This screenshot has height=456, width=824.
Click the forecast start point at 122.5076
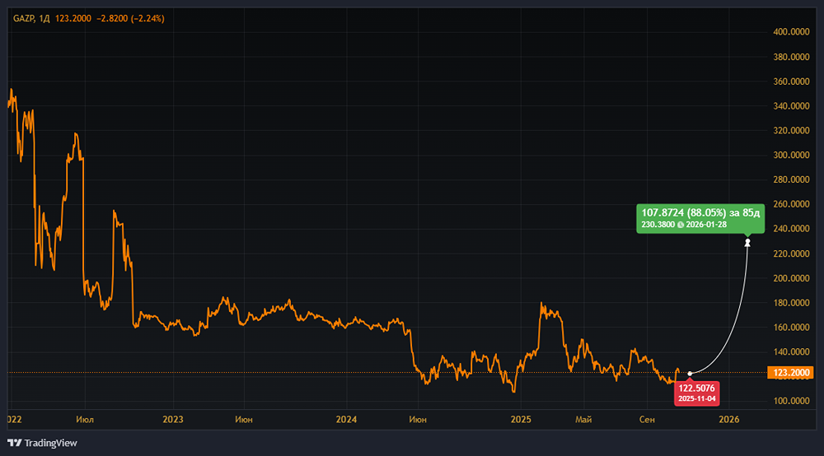690,374
